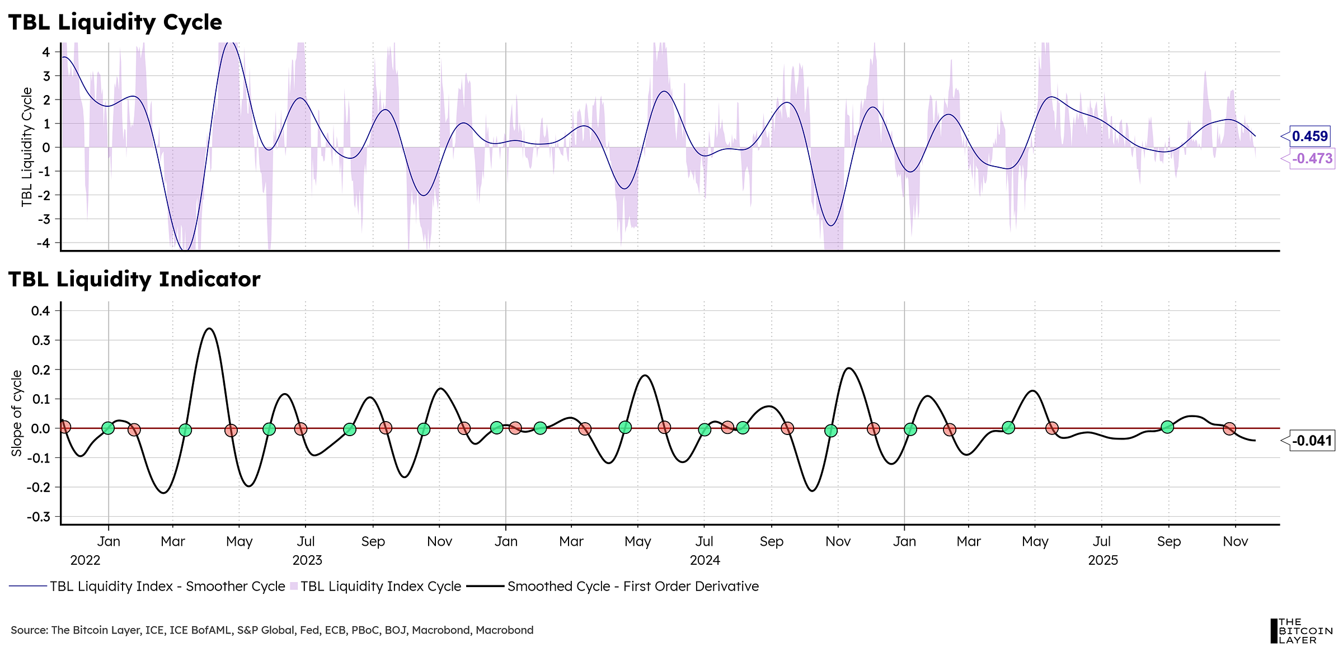Click the source attribution text
The height and width of the screenshot is (671, 1343).
click(272, 630)
